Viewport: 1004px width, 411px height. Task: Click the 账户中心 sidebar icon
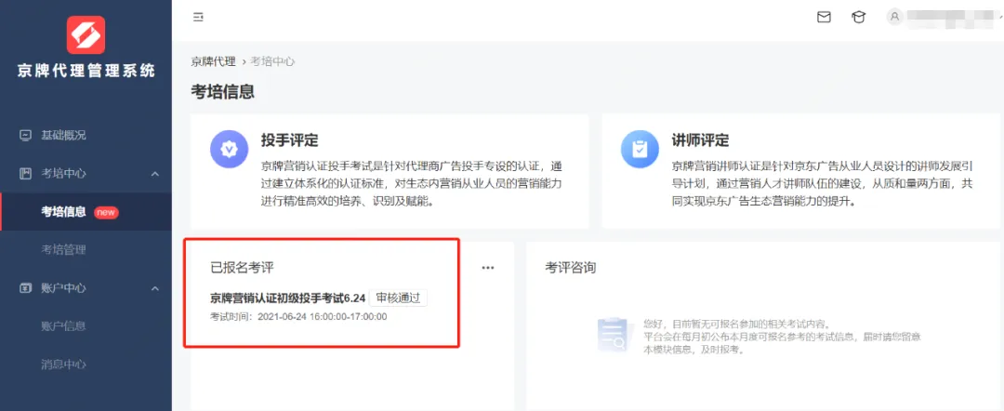(26, 288)
